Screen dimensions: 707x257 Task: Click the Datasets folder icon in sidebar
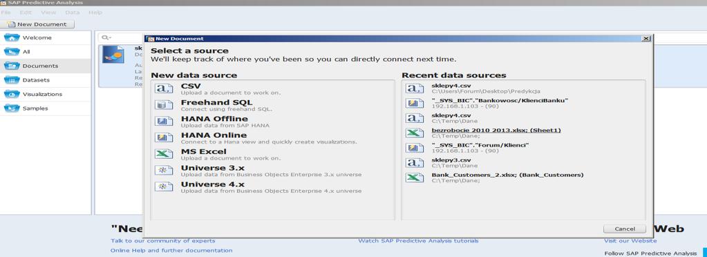pyautogui.click(x=12, y=80)
